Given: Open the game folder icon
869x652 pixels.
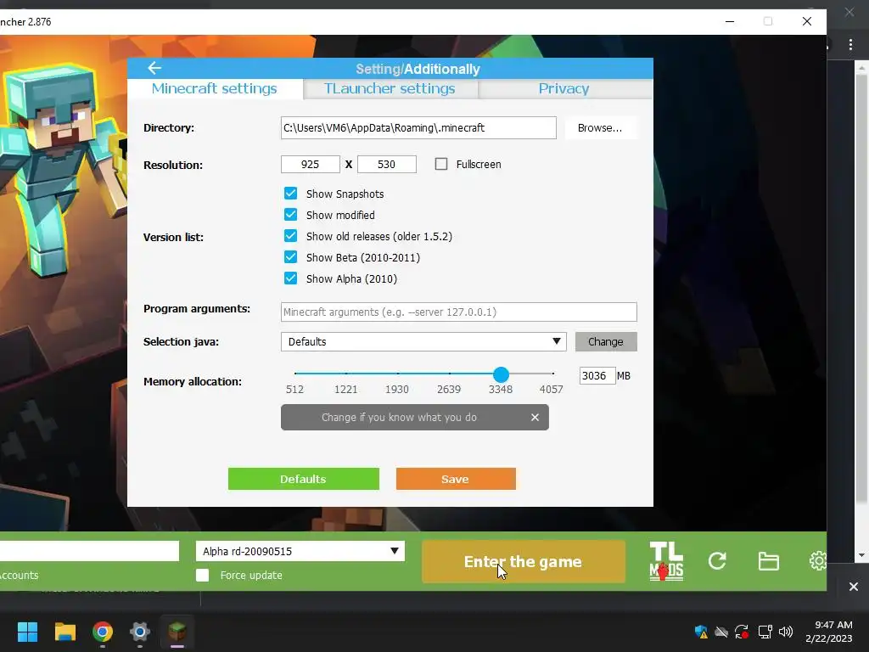Looking at the screenshot, I should click(x=769, y=561).
